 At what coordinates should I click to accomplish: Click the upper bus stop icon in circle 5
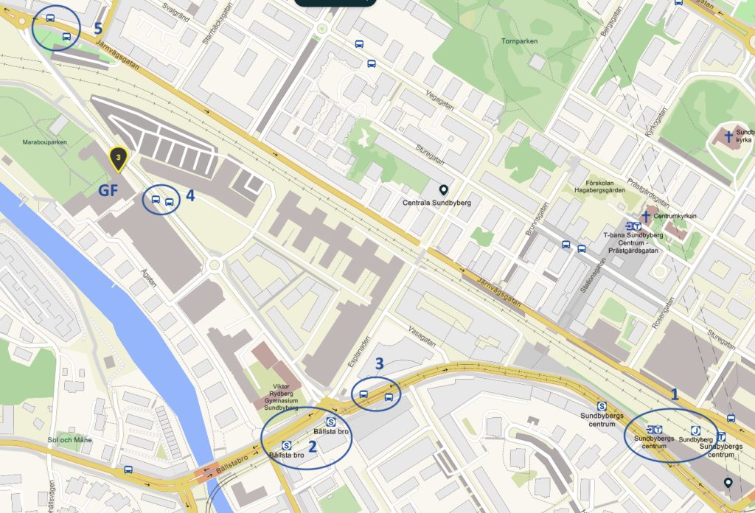point(50,18)
